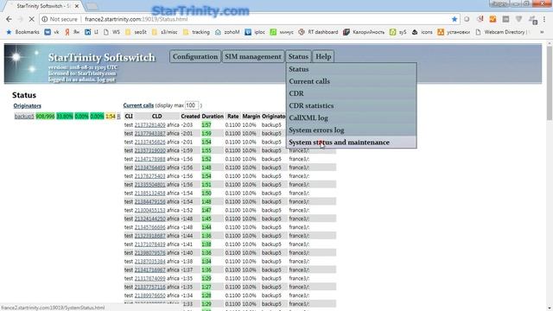Select Status in the dropdown menu
Viewport: 553px width, 311px height.
click(352, 69)
